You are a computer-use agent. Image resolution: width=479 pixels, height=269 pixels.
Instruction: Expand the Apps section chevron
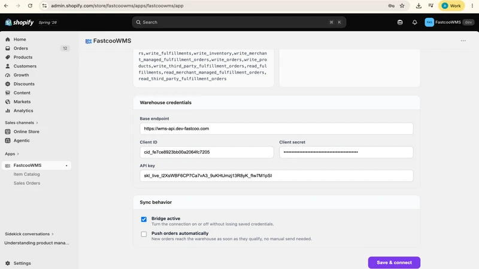click(18, 154)
